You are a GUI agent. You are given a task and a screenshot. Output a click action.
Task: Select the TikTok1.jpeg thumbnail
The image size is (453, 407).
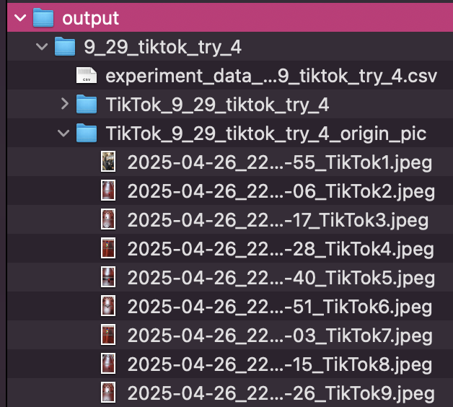[x=108, y=162]
